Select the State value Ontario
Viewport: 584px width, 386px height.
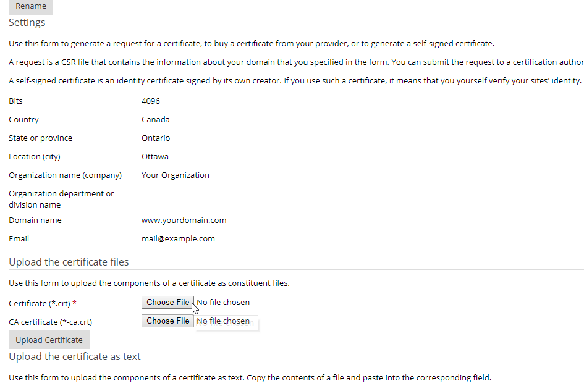[156, 138]
